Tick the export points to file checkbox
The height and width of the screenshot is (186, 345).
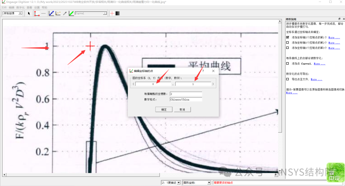[287, 79]
